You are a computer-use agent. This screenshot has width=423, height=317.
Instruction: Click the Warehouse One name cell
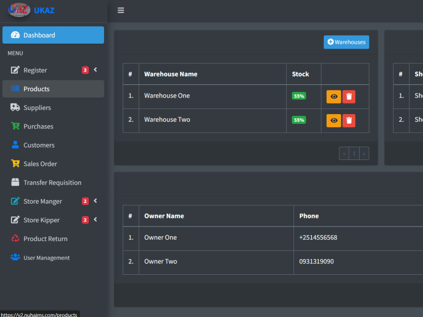(213, 97)
